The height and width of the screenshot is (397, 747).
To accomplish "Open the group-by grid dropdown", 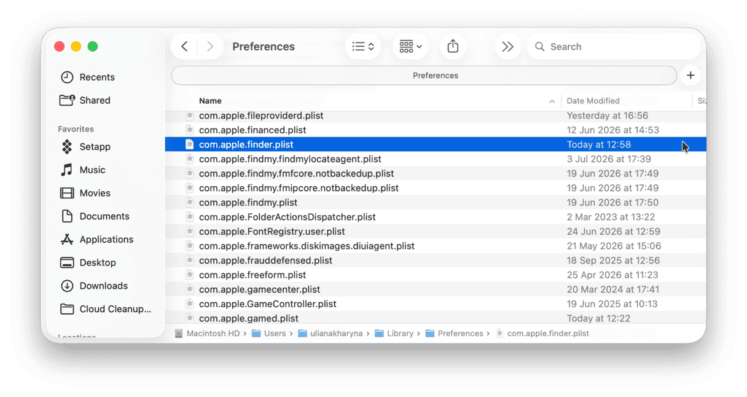I will (x=410, y=47).
